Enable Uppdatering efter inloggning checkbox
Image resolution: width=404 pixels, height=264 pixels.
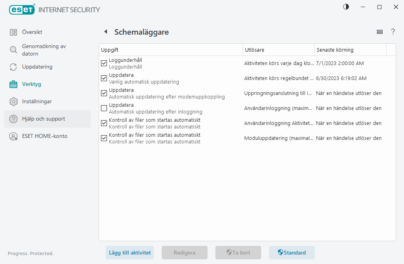tap(104, 108)
